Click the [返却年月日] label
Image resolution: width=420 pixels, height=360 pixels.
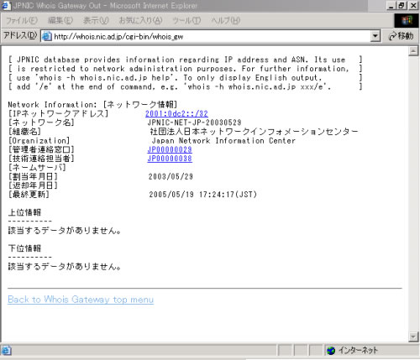(x=33, y=185)
